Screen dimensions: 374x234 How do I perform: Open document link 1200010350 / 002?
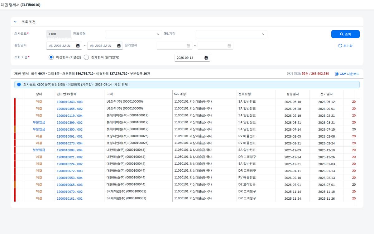tap(70, 129)
